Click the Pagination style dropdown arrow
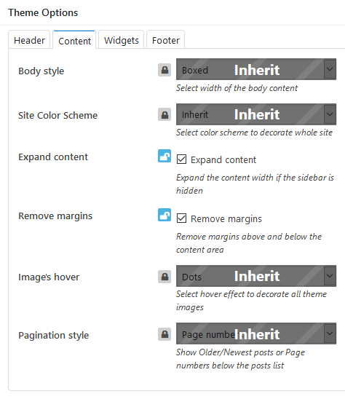This screenshot has width=345, height=399. [330, 333]
